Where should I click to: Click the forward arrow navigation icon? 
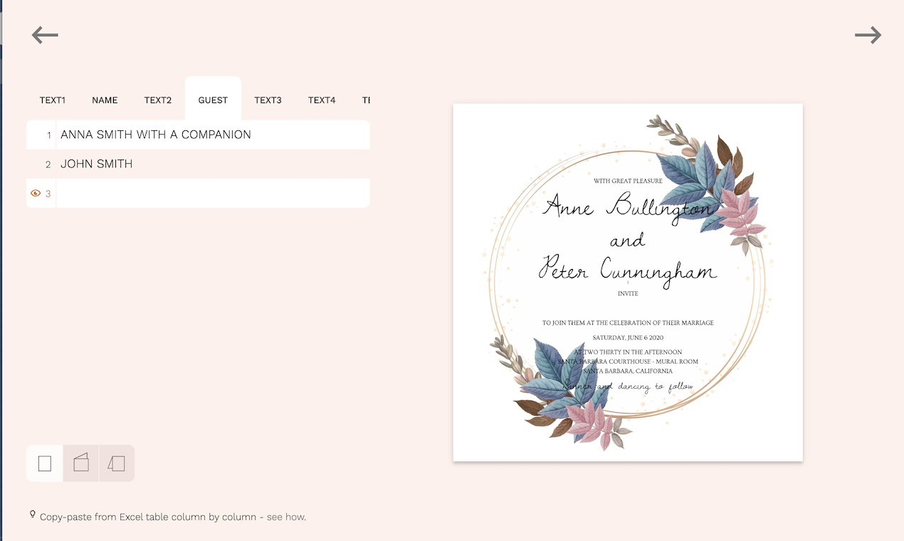click(868, 34)
